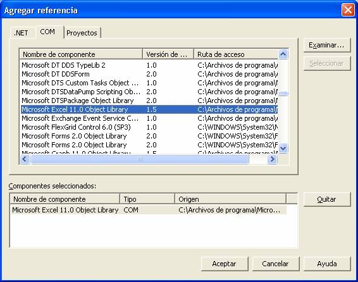The width and height of the screenshot is (358, 282).
Task: Click the Tipo column header
Action: pos(147,199)
